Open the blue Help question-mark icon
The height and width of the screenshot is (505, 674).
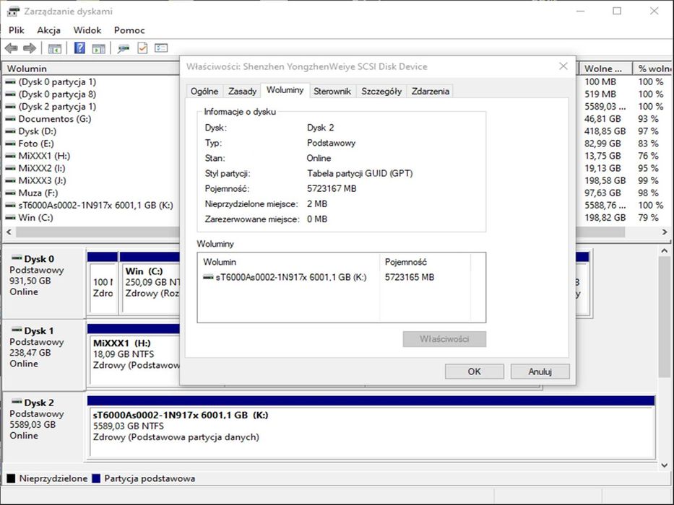(79, 48)
